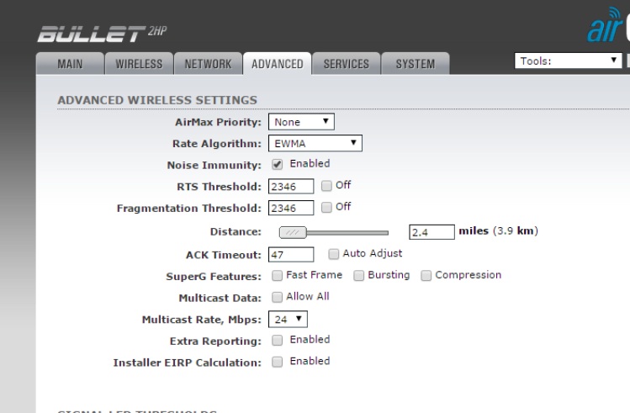The height and width of the screenshot is (413, 630).
Task: Click the ACK Timeout input field
Action: point(291,254)
